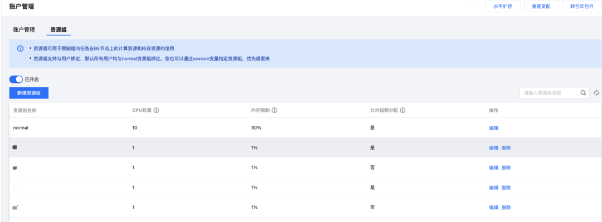602x222 pixels.
Task: Select the CPU权重 column header label
Action: click(x=142, y=110)
